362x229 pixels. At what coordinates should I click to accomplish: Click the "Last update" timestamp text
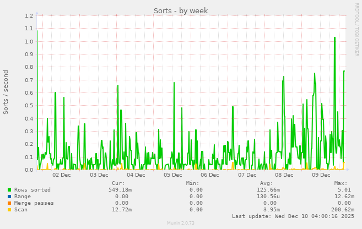(293, 216)
